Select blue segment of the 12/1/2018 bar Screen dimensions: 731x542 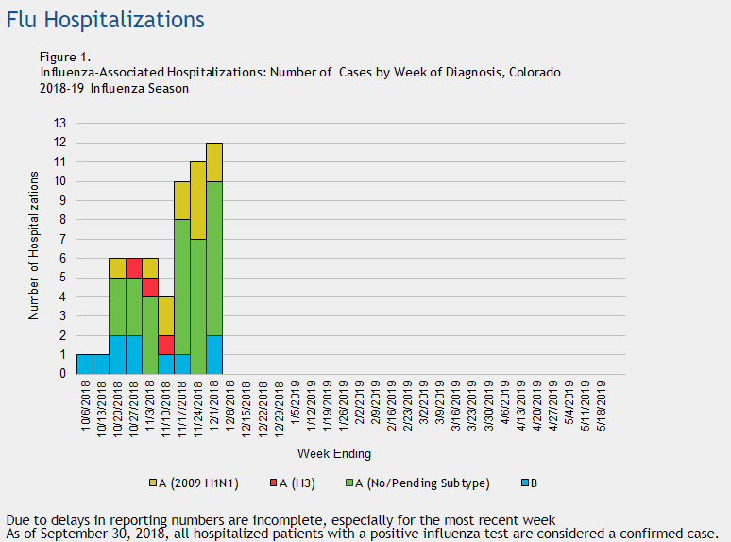[x=214, y=354]
